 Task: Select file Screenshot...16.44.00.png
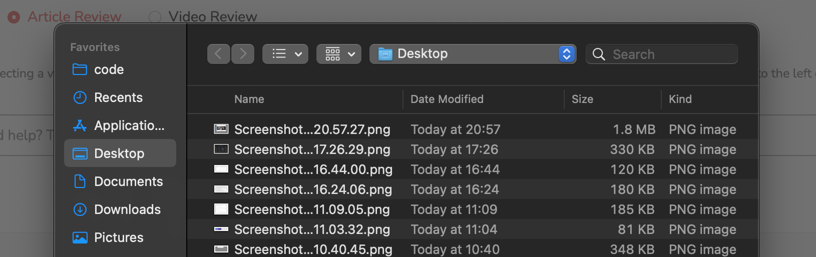click(x=313, y=169)
